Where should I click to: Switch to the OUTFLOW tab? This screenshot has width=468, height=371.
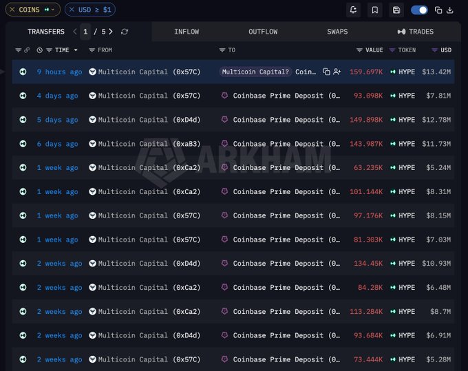[263, 32]
